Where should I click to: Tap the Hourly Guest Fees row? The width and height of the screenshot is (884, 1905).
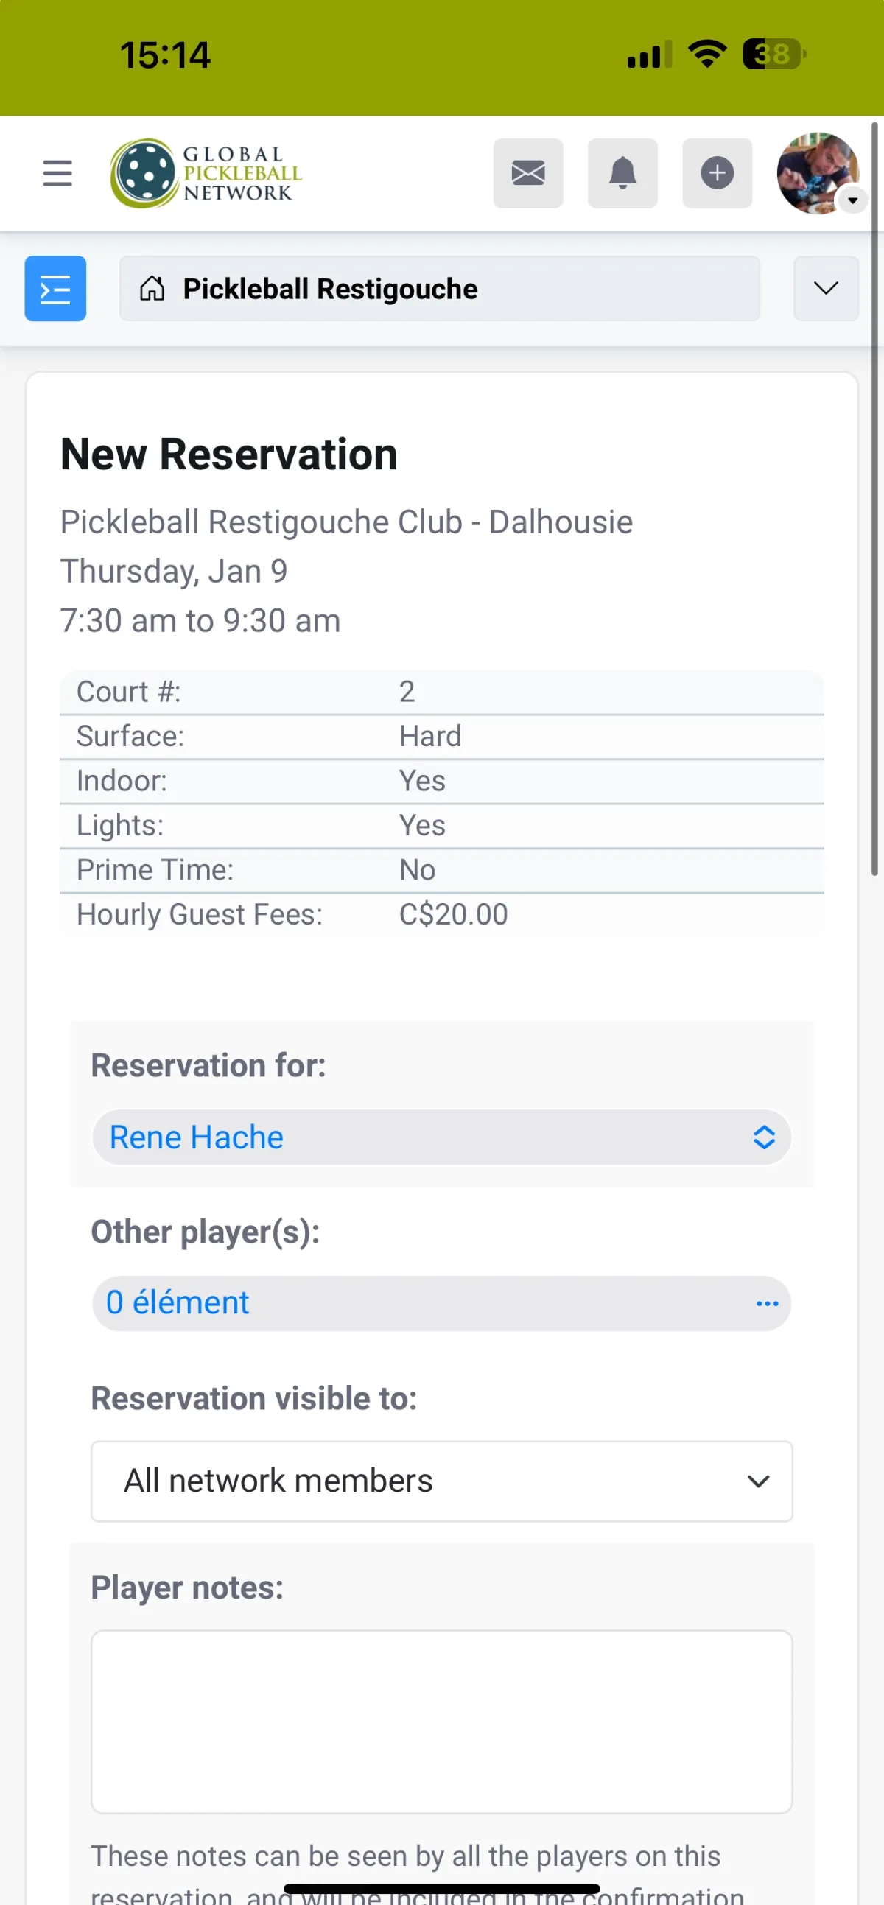tap(441, 914)
